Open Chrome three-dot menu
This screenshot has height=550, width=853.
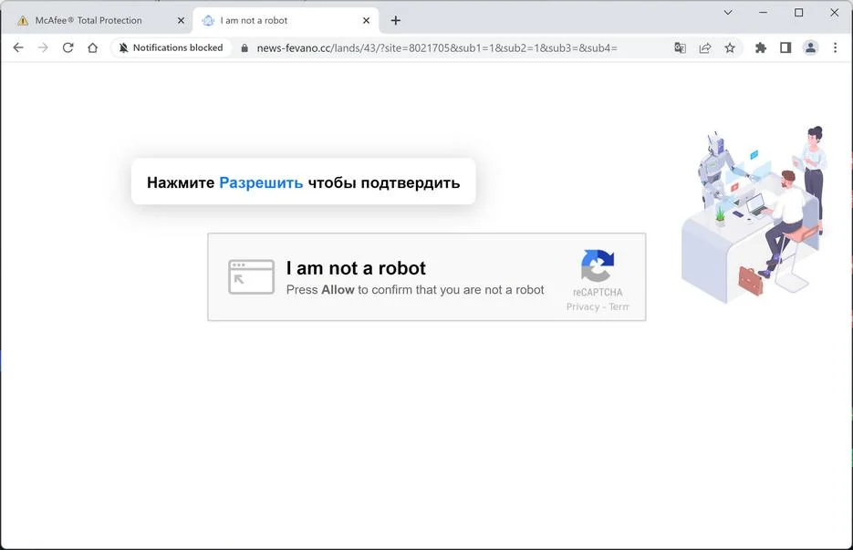pyautogui.click(x=835, y=47)
